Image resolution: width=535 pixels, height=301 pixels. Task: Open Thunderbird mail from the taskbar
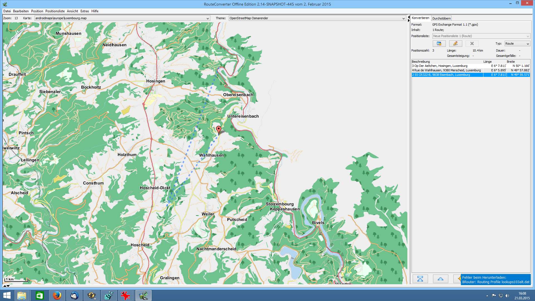click(x=74, y=295)
